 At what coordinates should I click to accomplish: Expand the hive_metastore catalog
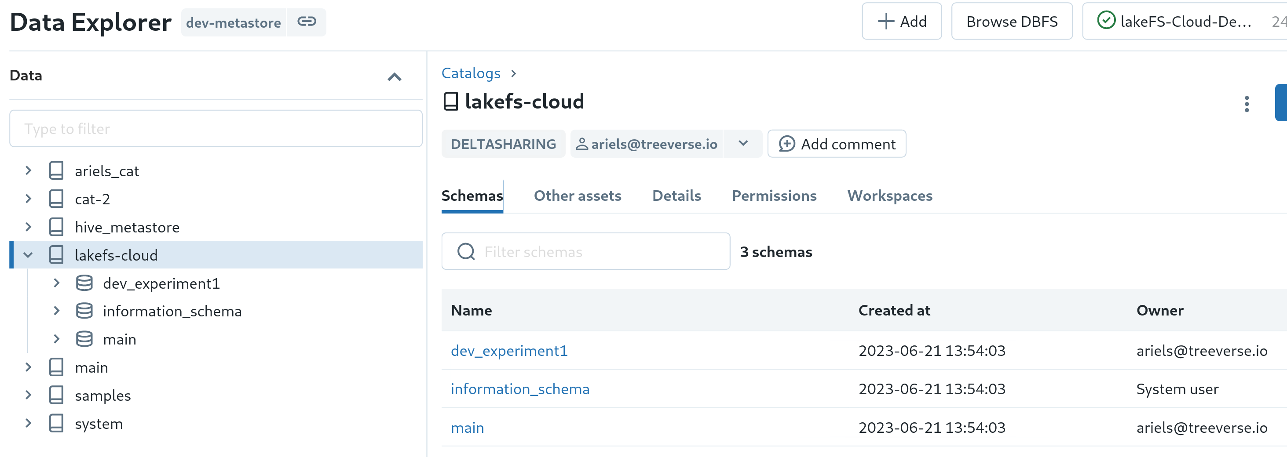coord(28,227)
